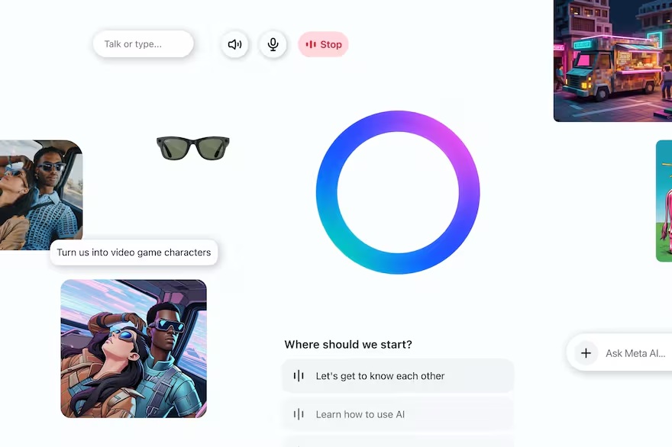
Task: Open the couple in car photo
Action: pyautogui.click(x=41, y=195)
